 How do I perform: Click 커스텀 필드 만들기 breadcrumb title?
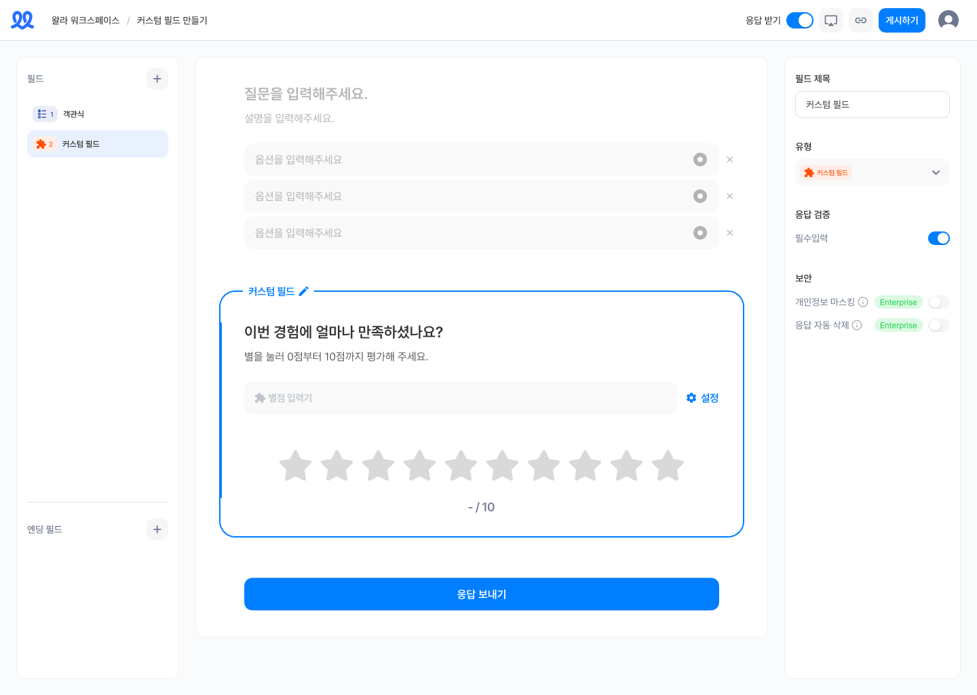[x=172, y=20]
